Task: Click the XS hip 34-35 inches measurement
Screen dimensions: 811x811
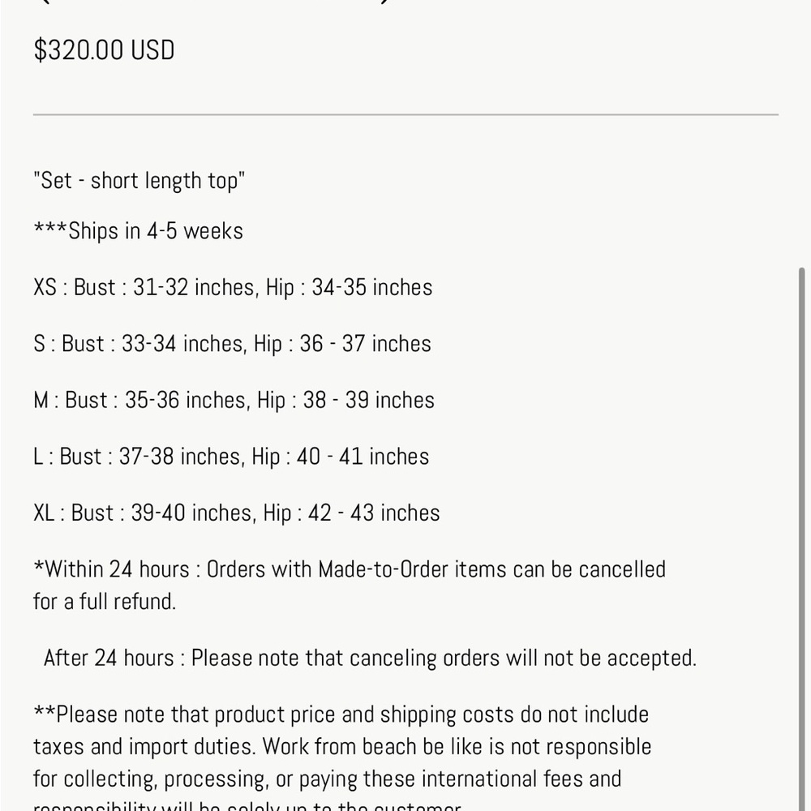Action: click(349, 287)
